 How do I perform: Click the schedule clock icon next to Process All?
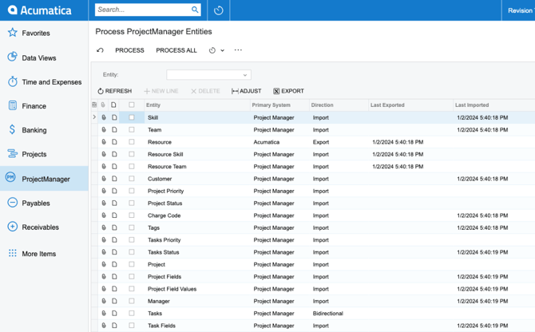(212, 50)
